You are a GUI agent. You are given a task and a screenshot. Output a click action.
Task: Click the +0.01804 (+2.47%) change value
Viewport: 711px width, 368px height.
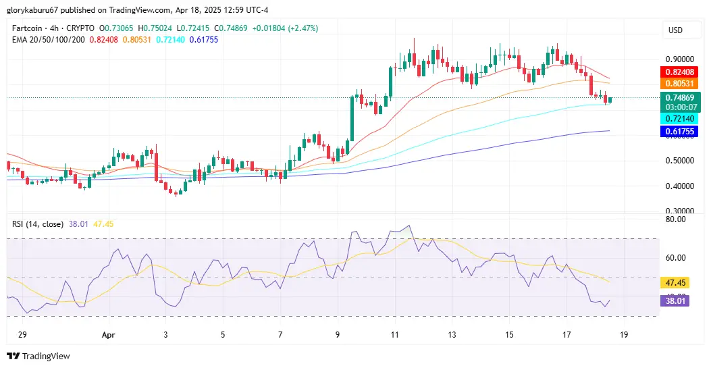tap(285, 28)
